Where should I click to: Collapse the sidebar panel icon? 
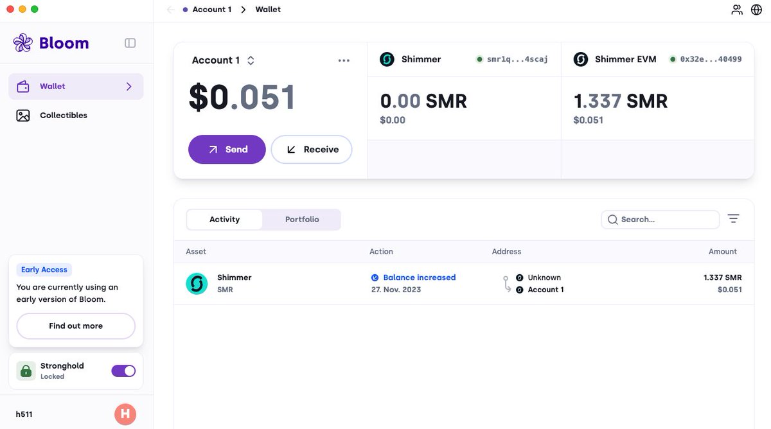coord(130,43)
